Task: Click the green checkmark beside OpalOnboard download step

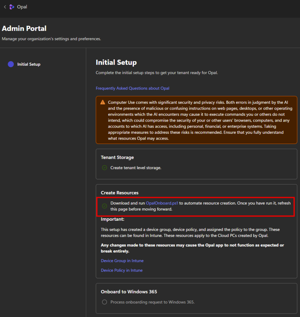Action: point(104,206)
